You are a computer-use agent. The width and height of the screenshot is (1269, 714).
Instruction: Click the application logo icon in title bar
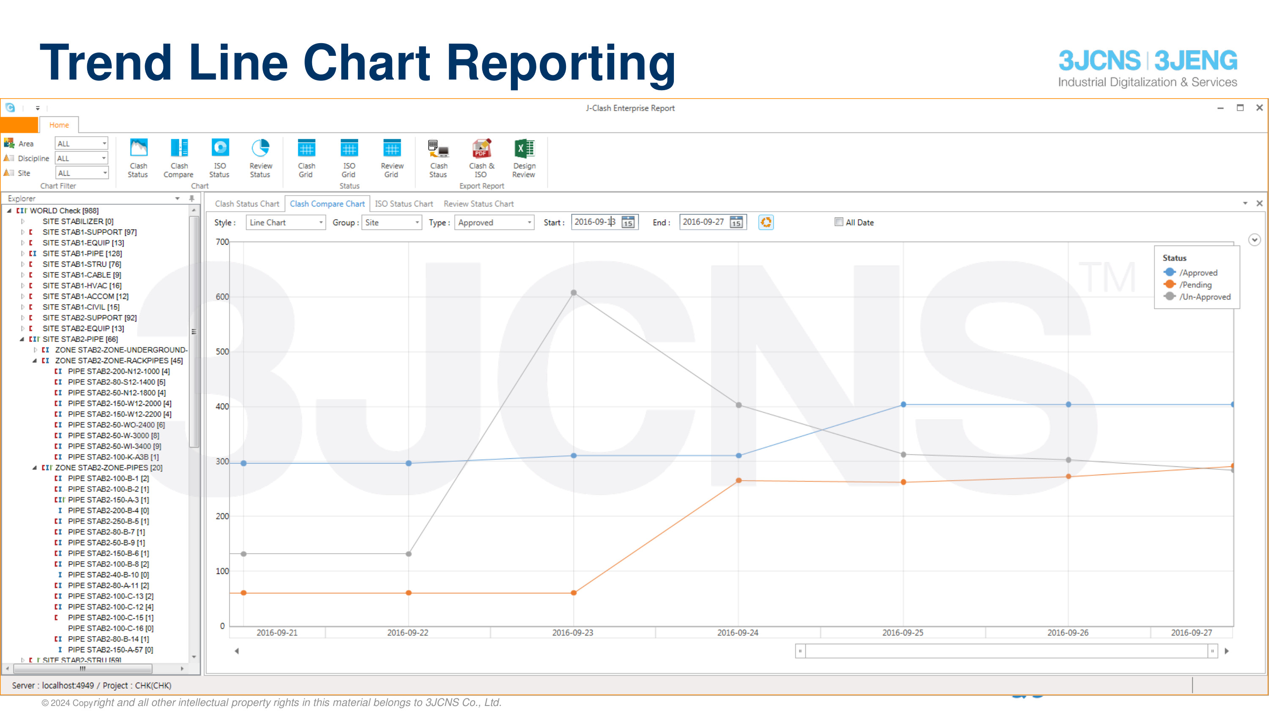(x=10, y=108)
